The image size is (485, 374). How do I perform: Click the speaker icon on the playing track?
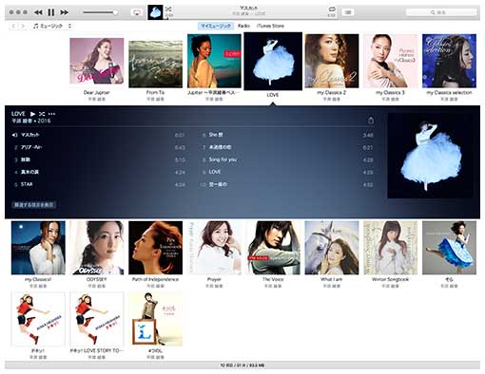[x=14, y=135]
